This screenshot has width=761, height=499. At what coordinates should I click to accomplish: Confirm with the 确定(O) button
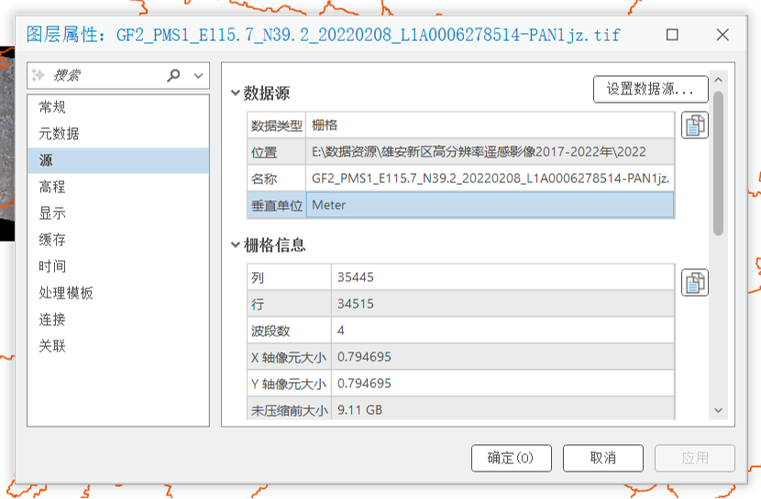[x=511, y=458]
